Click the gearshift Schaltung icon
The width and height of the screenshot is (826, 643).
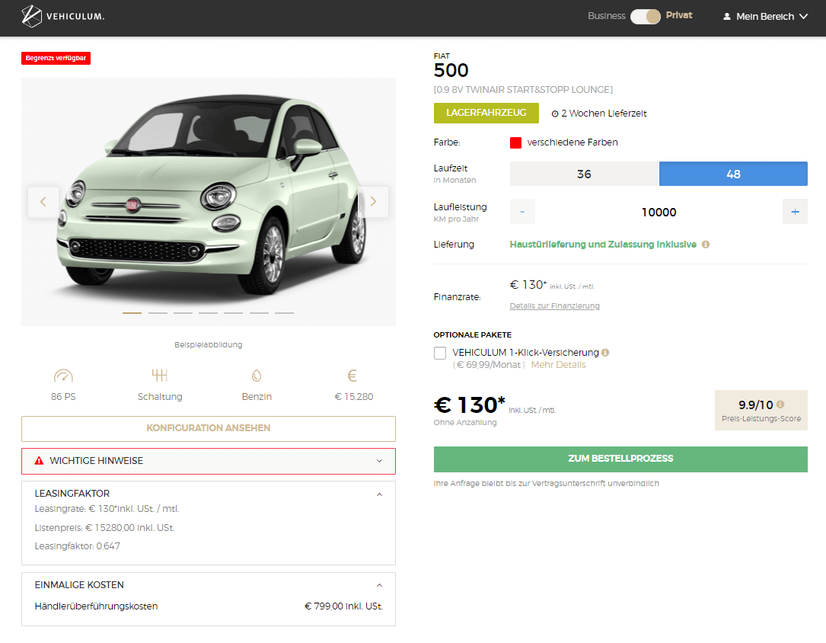click(160, 376)
